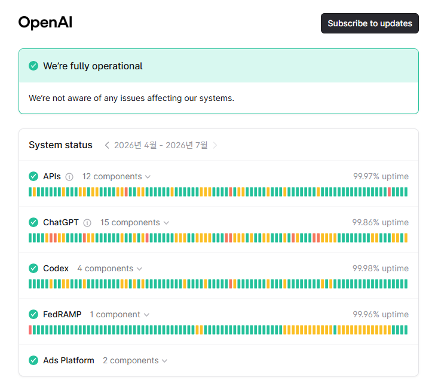The height and width of the screenshot is (386, 435).
Task: Click the ChatGPT info icon
Action: coord(87,223)
